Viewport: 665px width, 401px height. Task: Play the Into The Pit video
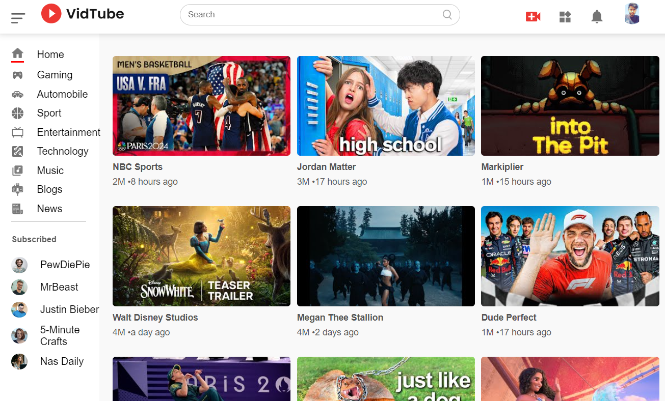pos(570,106)
